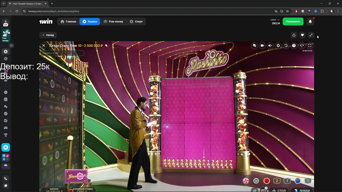This screenshot has height=192, width=342.
Task: Select the blue Coin Flip result icon
Action: pyautogui.click(x=298, y=181)
